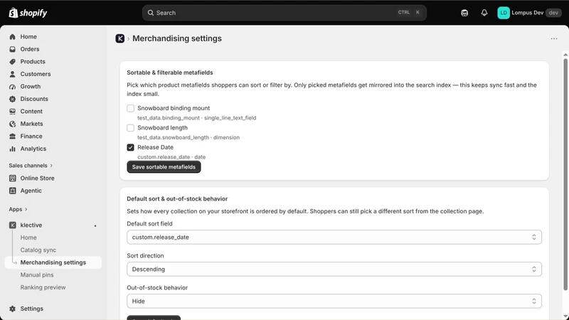Enable Snowboard binding mount checkbox
The width and height of the screenshot is (569, 320).
tap(130, 108)
